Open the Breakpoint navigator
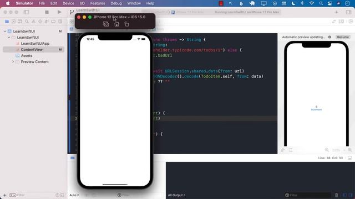 [53, 22]
